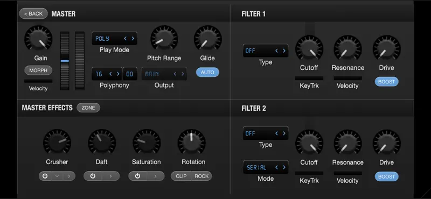Click the second level meter strip

80,61
